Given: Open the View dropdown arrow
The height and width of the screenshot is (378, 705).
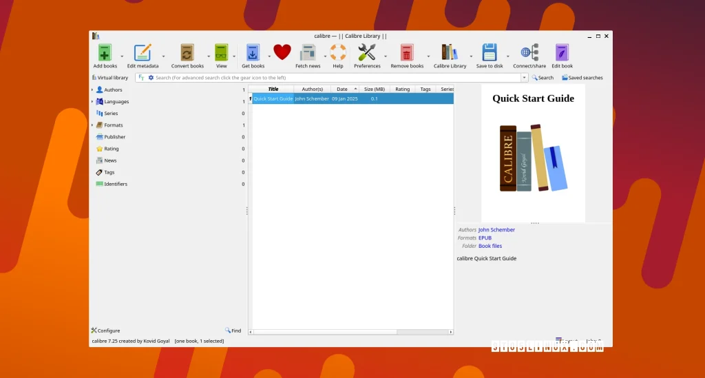Looking at the screenshot, I should coord(234,56).
